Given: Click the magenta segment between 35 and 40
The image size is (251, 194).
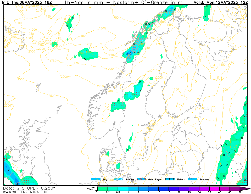Looking at the screenshot, I should tap(214, 189).
